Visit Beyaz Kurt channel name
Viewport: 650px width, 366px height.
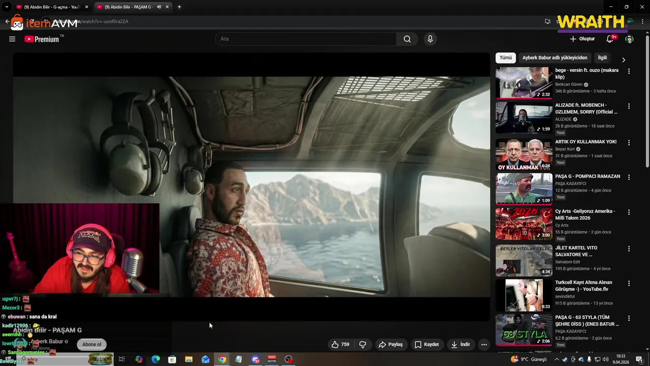point(565,149)
